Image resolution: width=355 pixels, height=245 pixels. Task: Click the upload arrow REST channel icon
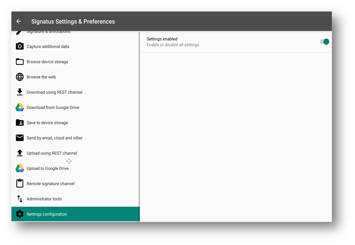(x=20, y=153)
